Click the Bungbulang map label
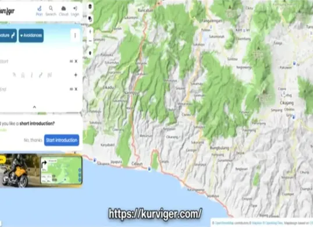This screenshot has width=313, height=227. click(219, 148)
